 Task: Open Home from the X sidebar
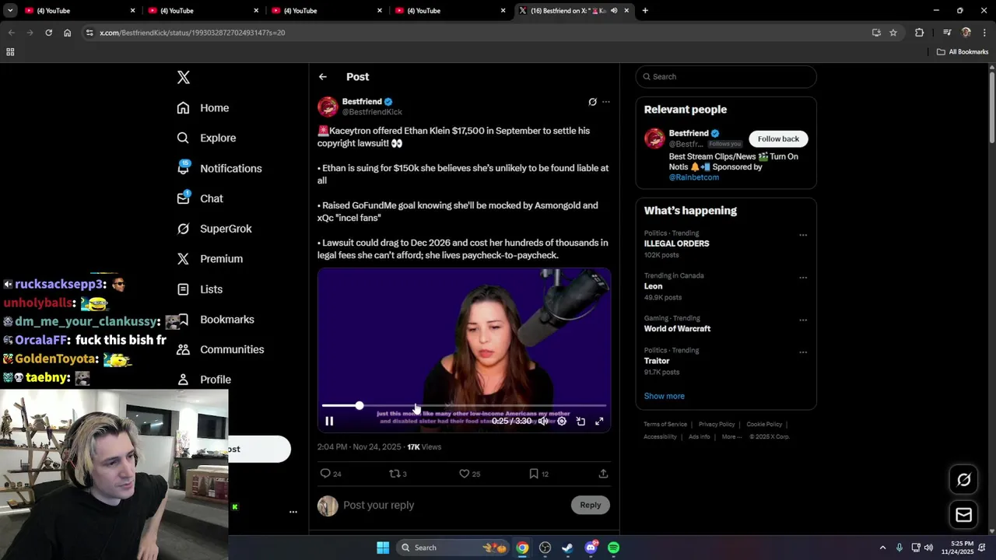[x=203, y=108]
